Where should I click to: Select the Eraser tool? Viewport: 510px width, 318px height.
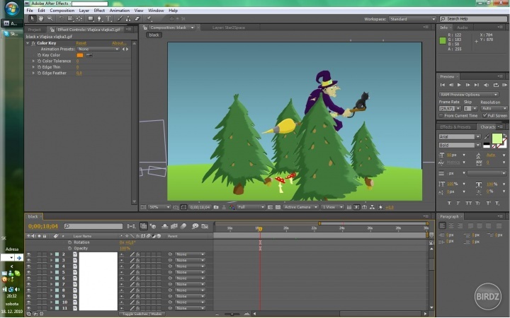137,18
